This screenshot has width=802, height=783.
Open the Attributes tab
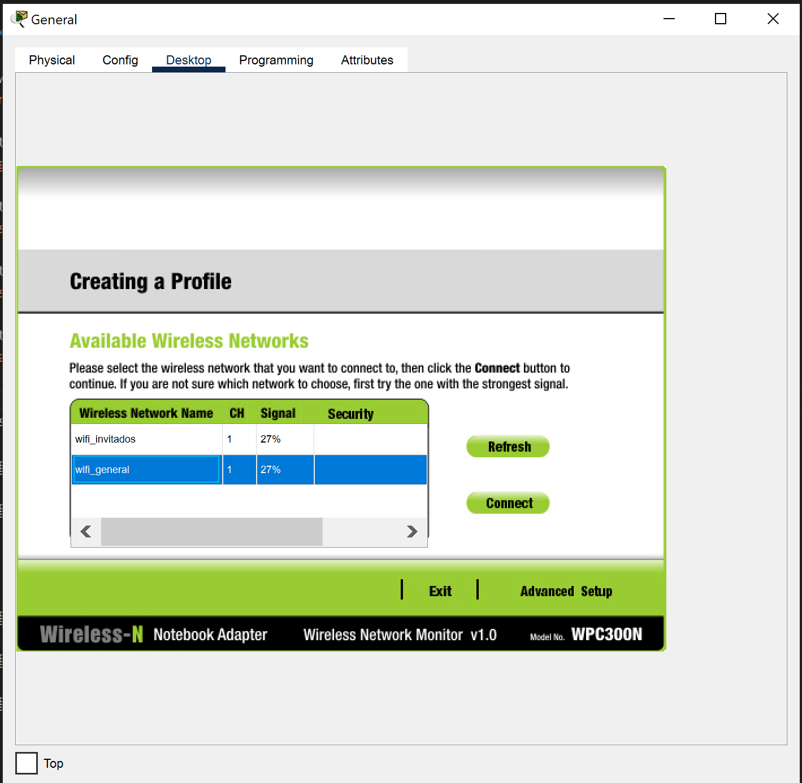pyautogui.click(x=367, y=60)
